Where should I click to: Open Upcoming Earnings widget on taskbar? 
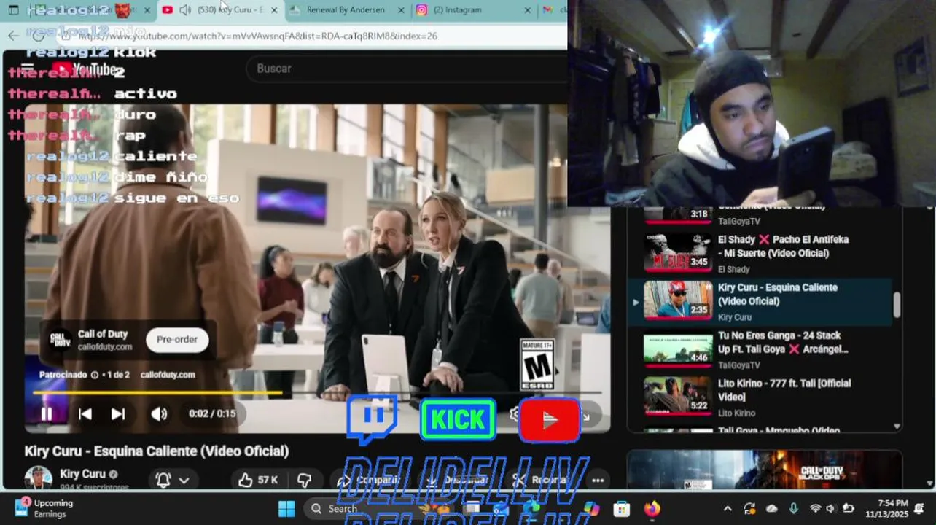(x=44, y=508)
